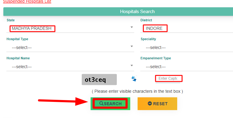Click the orange RESET button
This screenshot has width=233, height=118.
(x=157, y=104)
